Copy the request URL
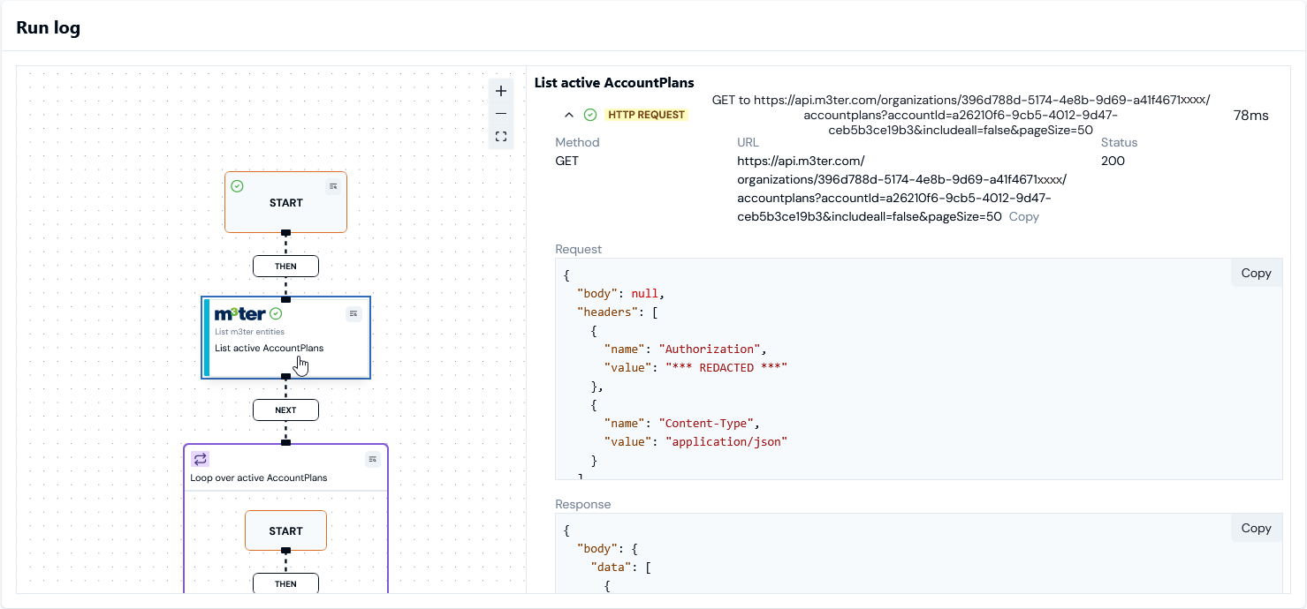Screen dimensions: 1307x609 point(1024,216)
